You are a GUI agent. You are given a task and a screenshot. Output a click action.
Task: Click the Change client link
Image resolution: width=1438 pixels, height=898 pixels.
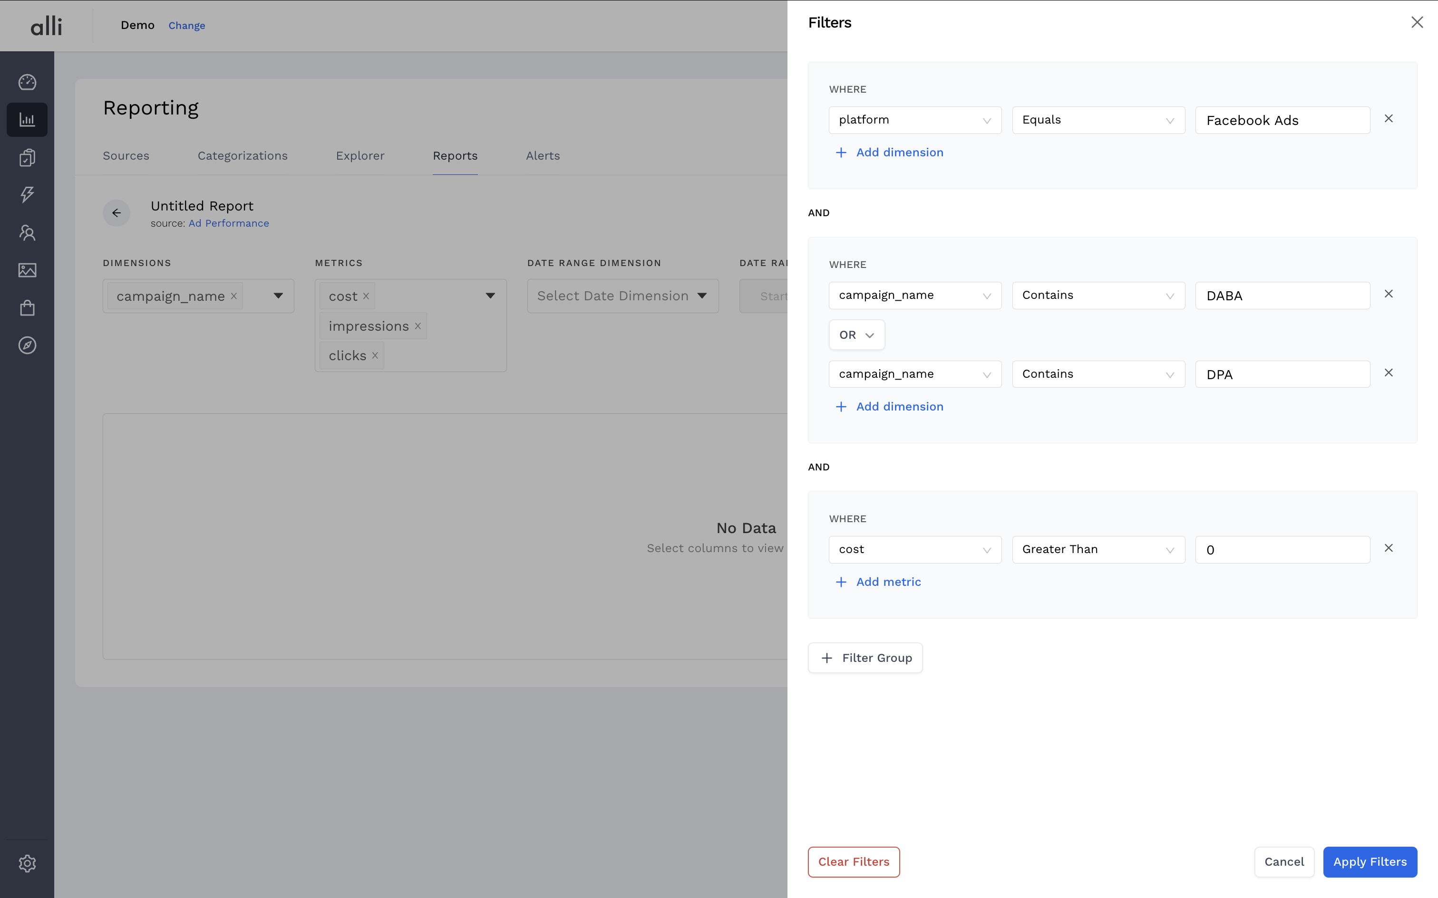coord(186,26)
